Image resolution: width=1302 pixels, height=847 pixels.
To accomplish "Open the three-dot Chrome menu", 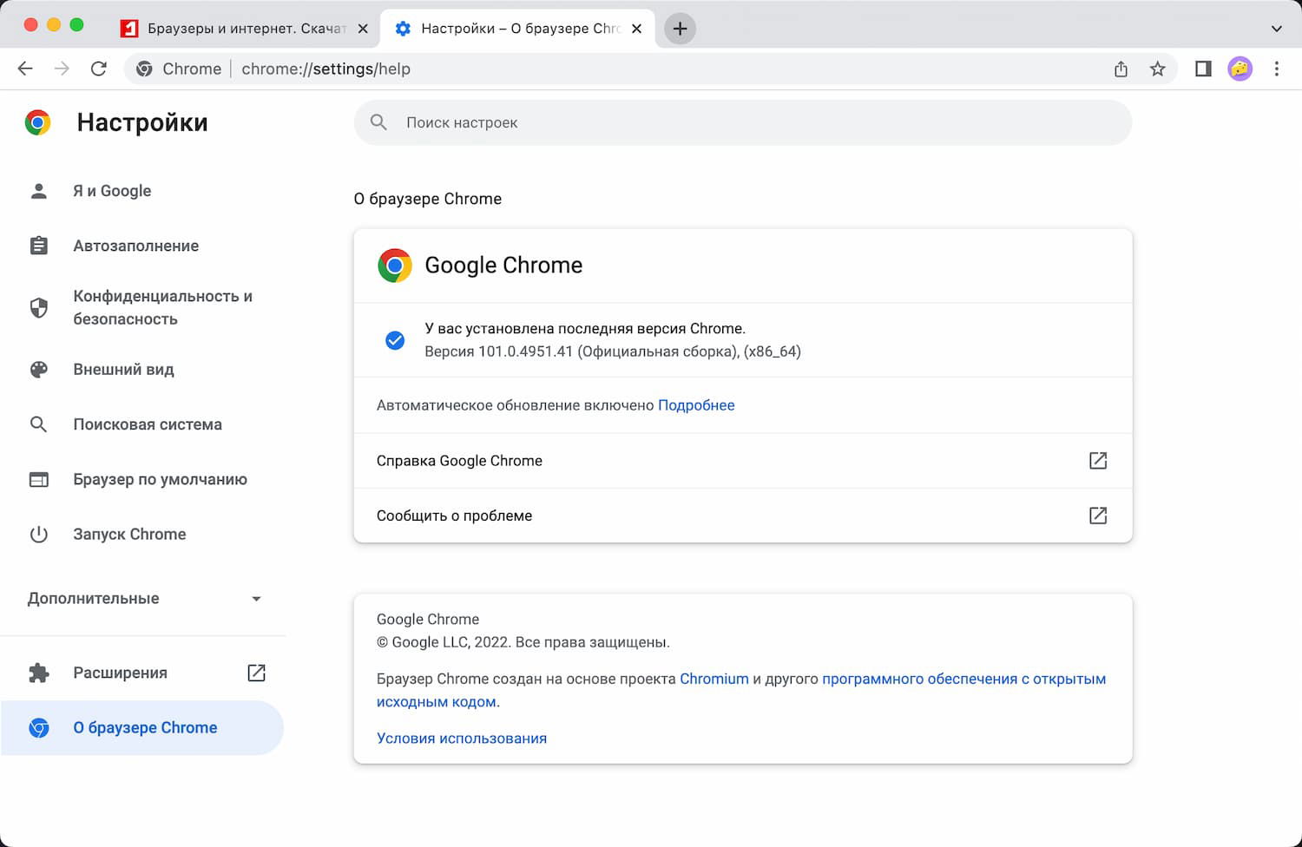I will pyautogui.click(x=1276, y=69).
